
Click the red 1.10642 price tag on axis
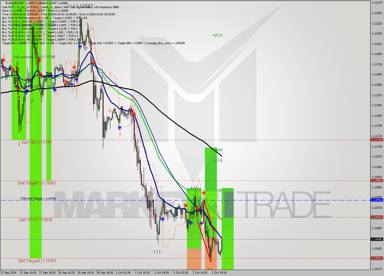(x=376, y=217)
